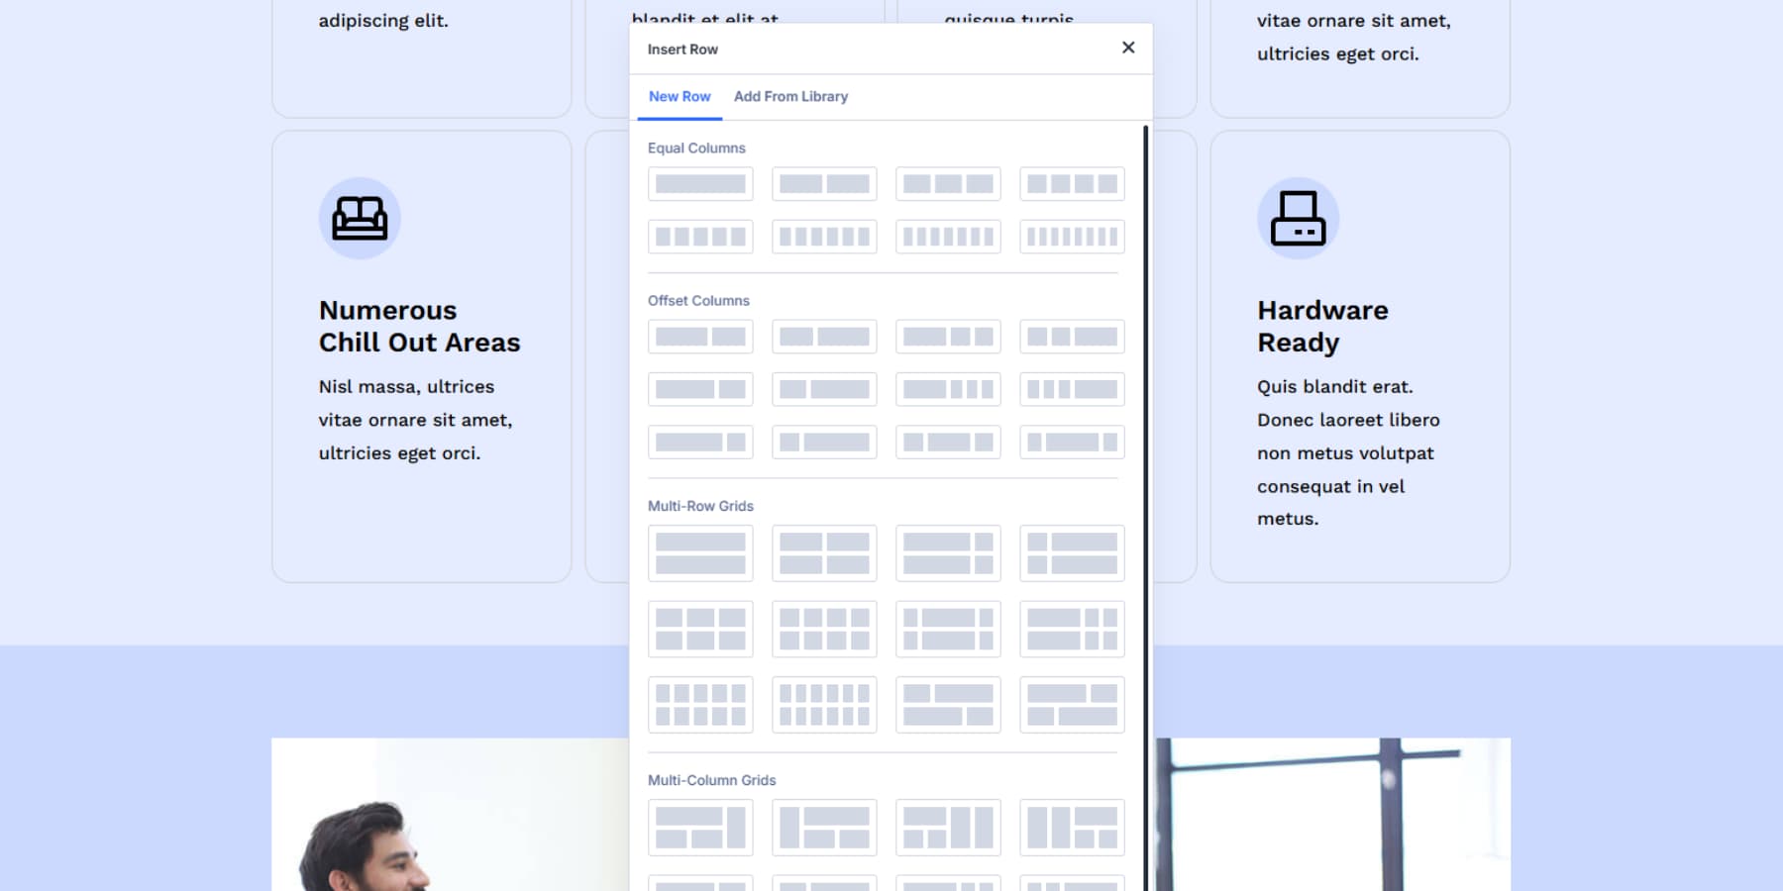This screenshot has width=1783, height=891.
Task: Click the Insert Row dialog title
Action: 682,49
